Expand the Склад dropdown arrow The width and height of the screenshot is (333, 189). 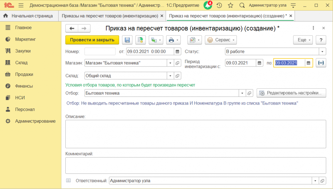170,76
